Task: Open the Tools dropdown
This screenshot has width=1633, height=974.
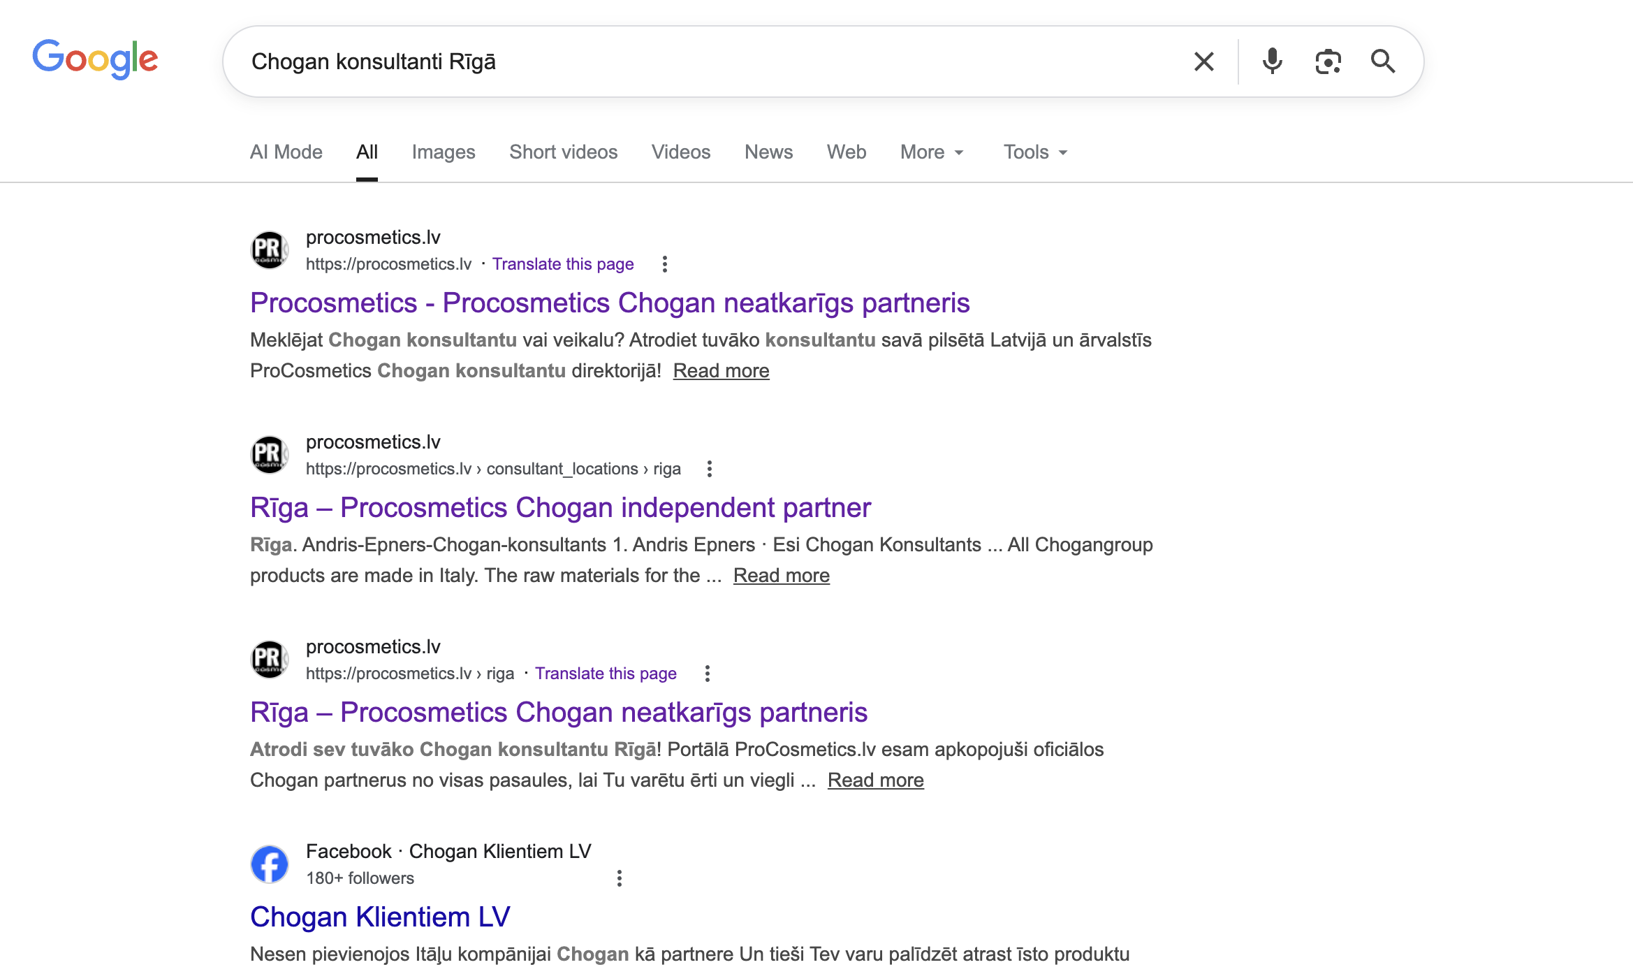Action: click(1035, 152)
